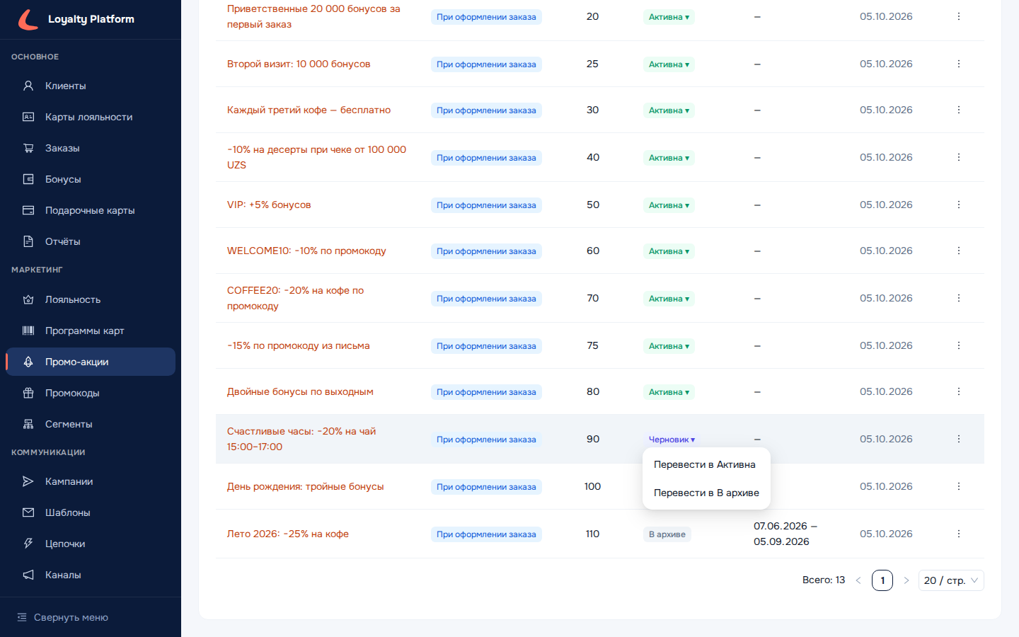
Task: Expand Активна status dropdown for WELCOME10 promo
Action: coord(669,251)
